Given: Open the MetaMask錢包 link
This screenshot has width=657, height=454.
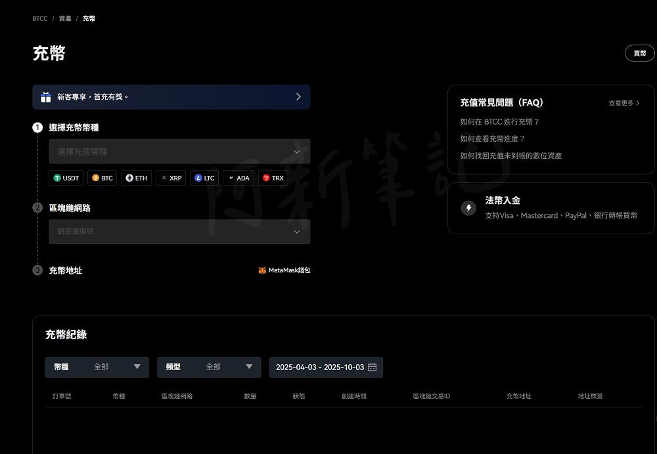Looking at the screenshot, I should 284,270.
